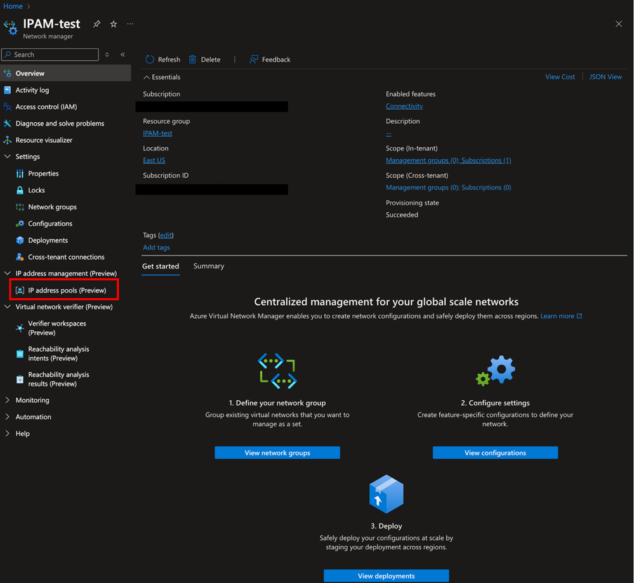634x583 pixels.
Task: Close the IPAM-test blade
Action: point(619,24)
